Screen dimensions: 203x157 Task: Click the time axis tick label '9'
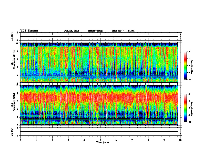tap(164, 140)
